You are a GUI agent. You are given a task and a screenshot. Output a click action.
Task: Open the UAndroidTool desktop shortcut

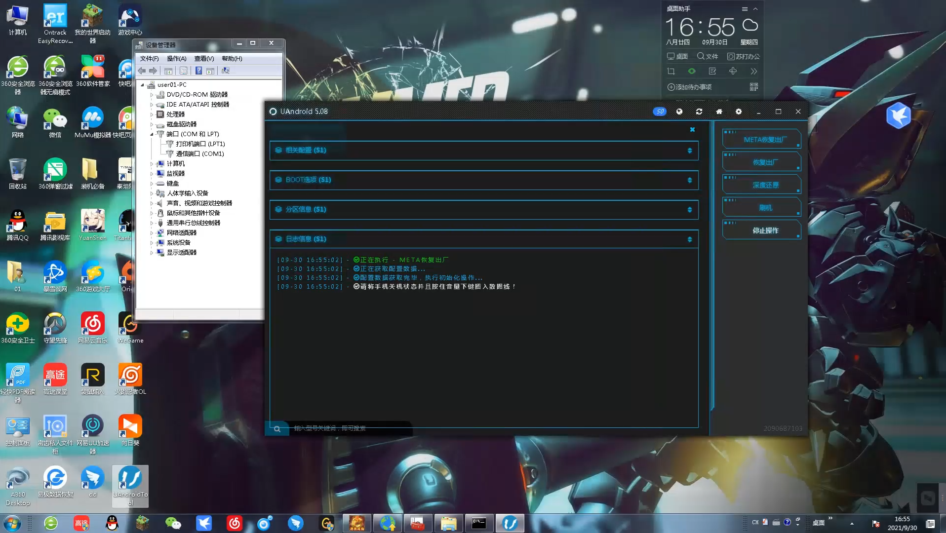130,486
